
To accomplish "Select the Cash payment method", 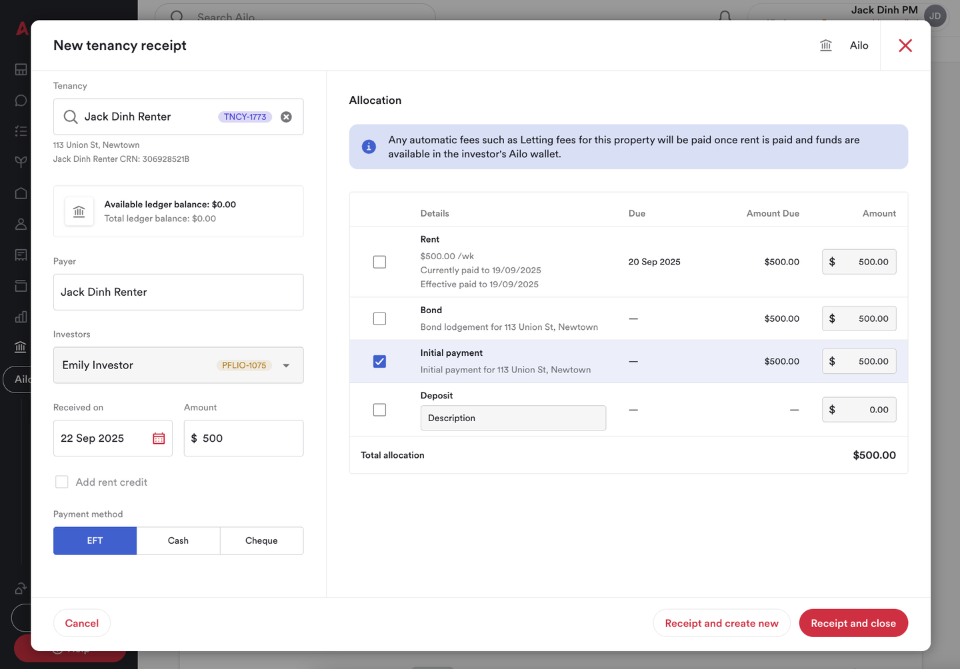I will pyautogui.click(x=178, y=540).
